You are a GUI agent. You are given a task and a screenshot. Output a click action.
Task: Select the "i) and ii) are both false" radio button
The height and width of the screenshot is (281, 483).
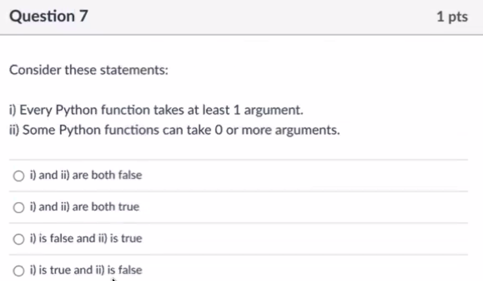[x=19, y=176]
